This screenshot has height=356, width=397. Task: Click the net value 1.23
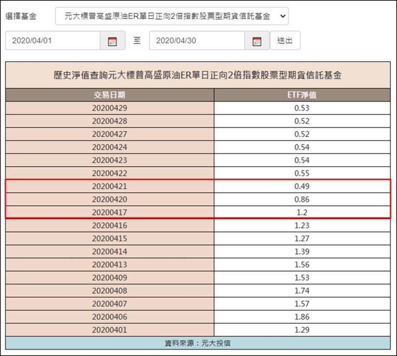[302, 226]
